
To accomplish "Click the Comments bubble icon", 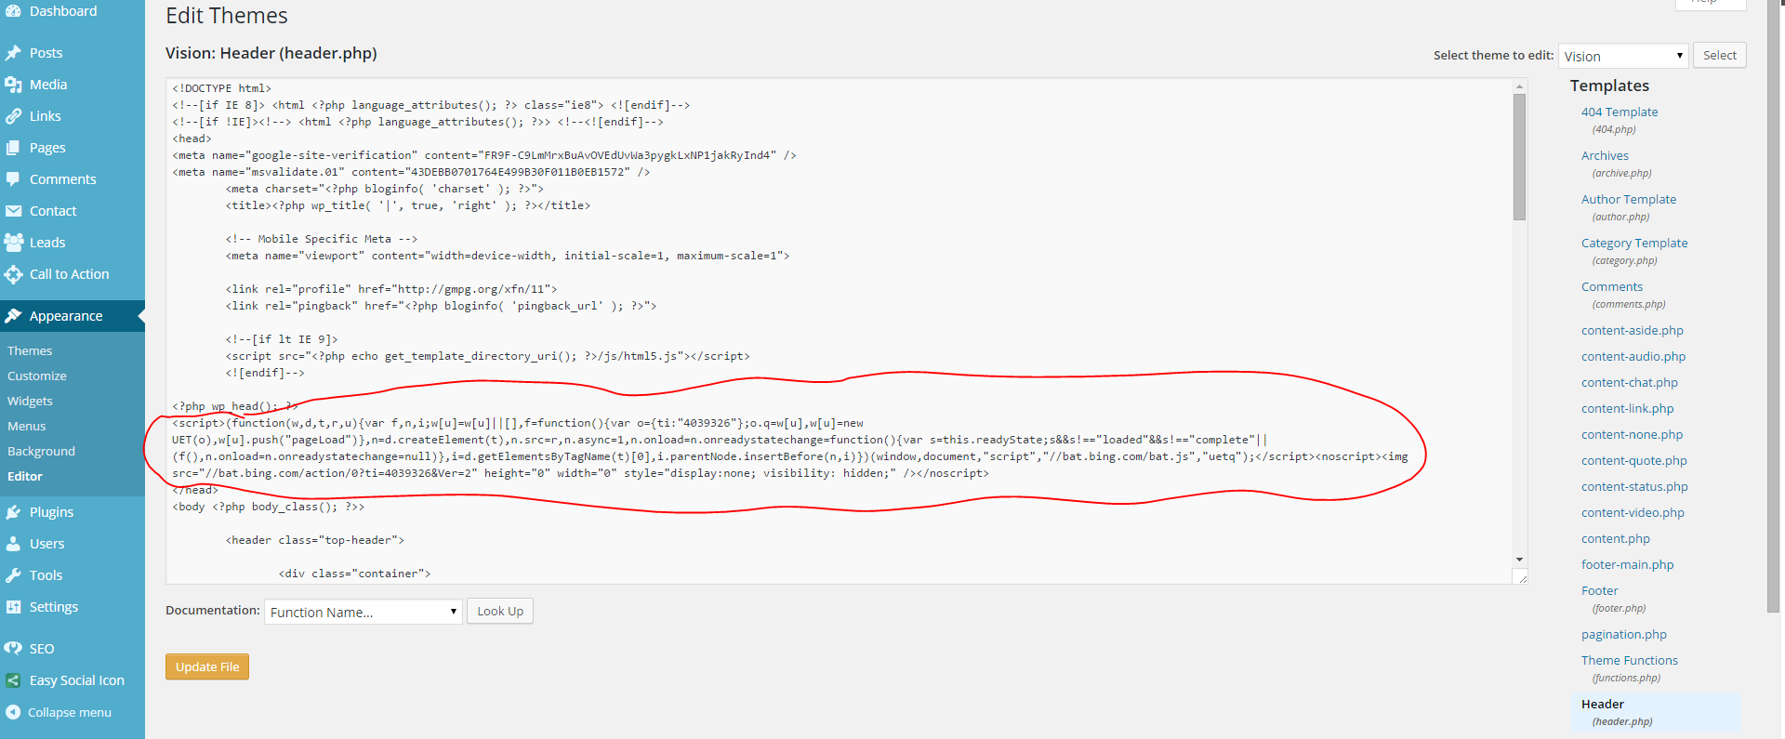I will click(13, 179).
